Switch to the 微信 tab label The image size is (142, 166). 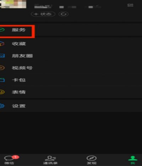(x=9, y=163)
